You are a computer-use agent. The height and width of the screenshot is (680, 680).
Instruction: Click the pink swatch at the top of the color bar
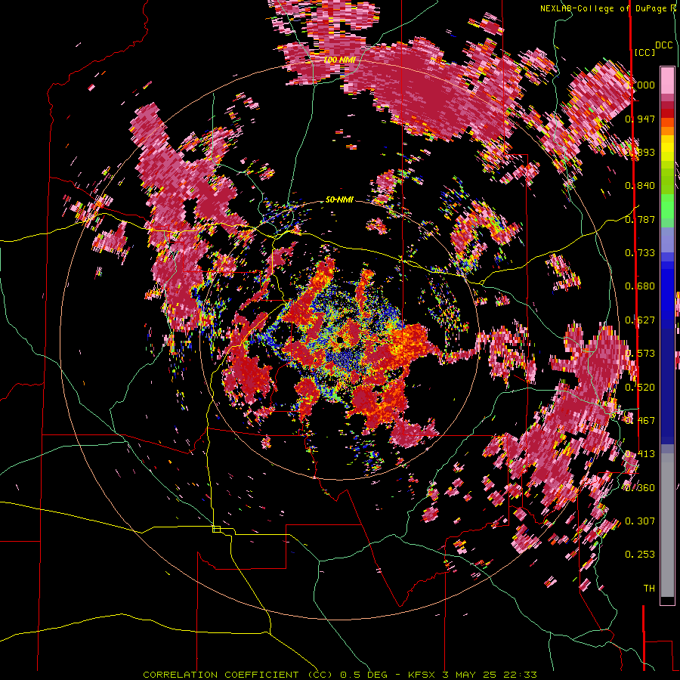667,80
